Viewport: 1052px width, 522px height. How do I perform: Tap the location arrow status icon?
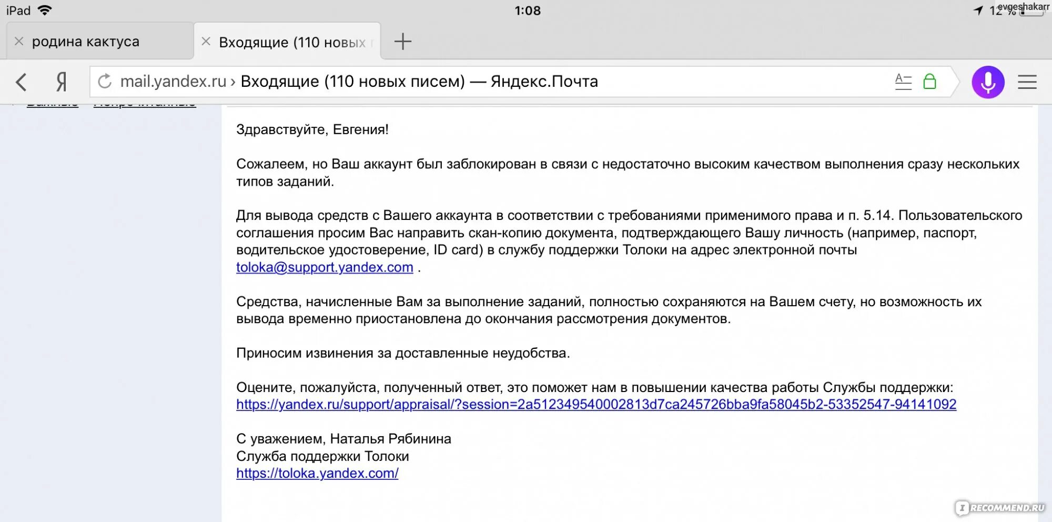[978, 11]
